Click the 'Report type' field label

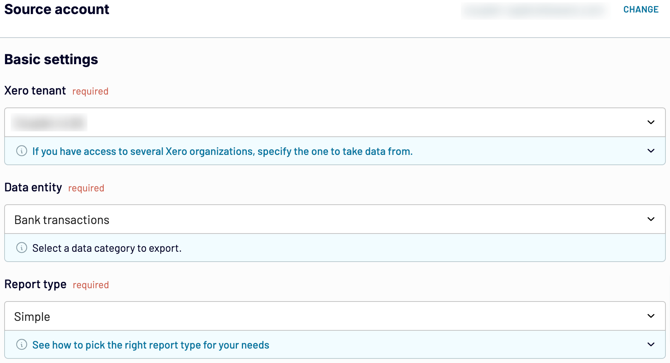[35, 284]
